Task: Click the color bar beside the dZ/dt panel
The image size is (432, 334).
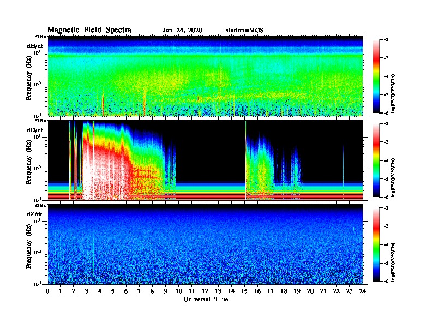Action: tap(376, 244)
